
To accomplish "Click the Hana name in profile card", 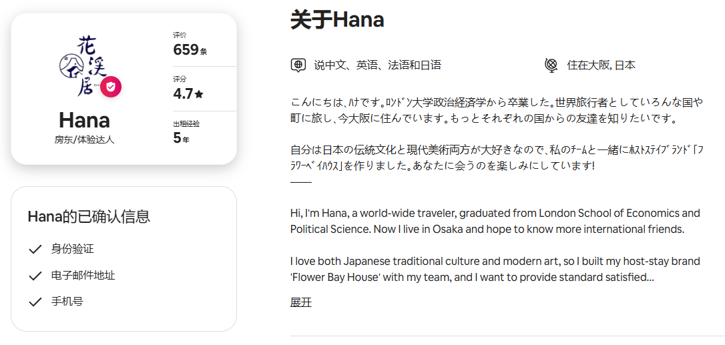I will point(84,120).
